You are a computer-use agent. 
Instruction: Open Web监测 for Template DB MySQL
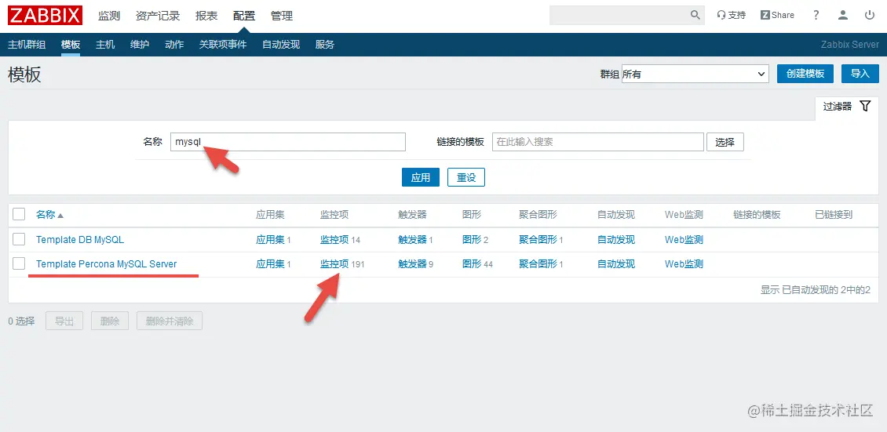tap(684, 239)
